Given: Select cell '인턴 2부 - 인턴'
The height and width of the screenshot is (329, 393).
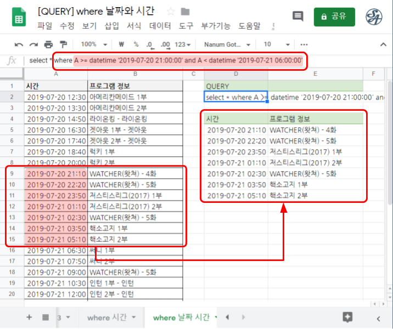Looking at the screenshot, I should (135, 294).
